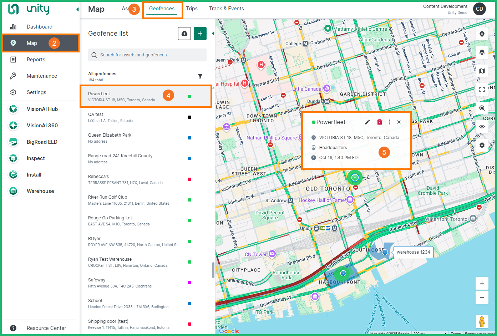Collapse the left navigation sidebar arrow
Screen dimensions: 497x336
point(77,9)
